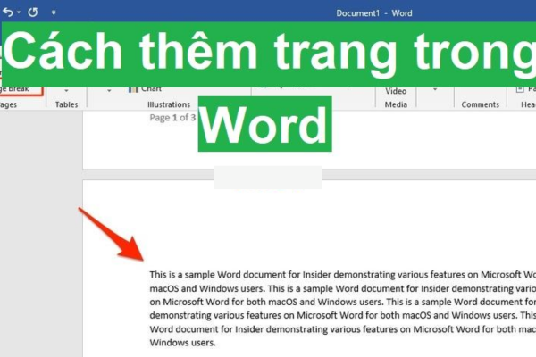536x357 pixels.
Task: Click line starting "Word document for Insider demonstrating"
Action: pos(342,329)
